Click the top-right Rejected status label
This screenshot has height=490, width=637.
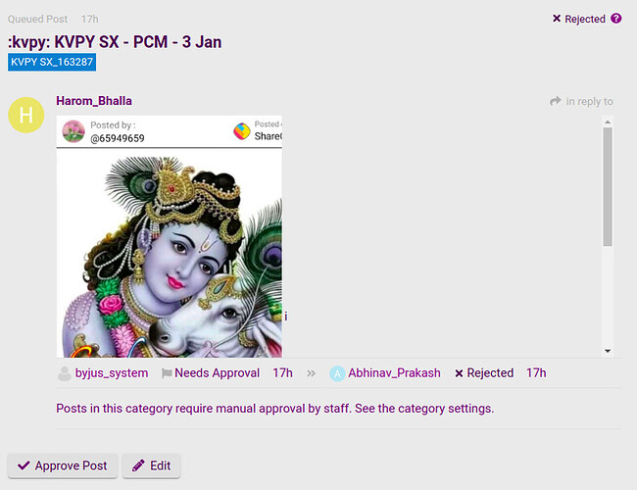click(579, 19)
